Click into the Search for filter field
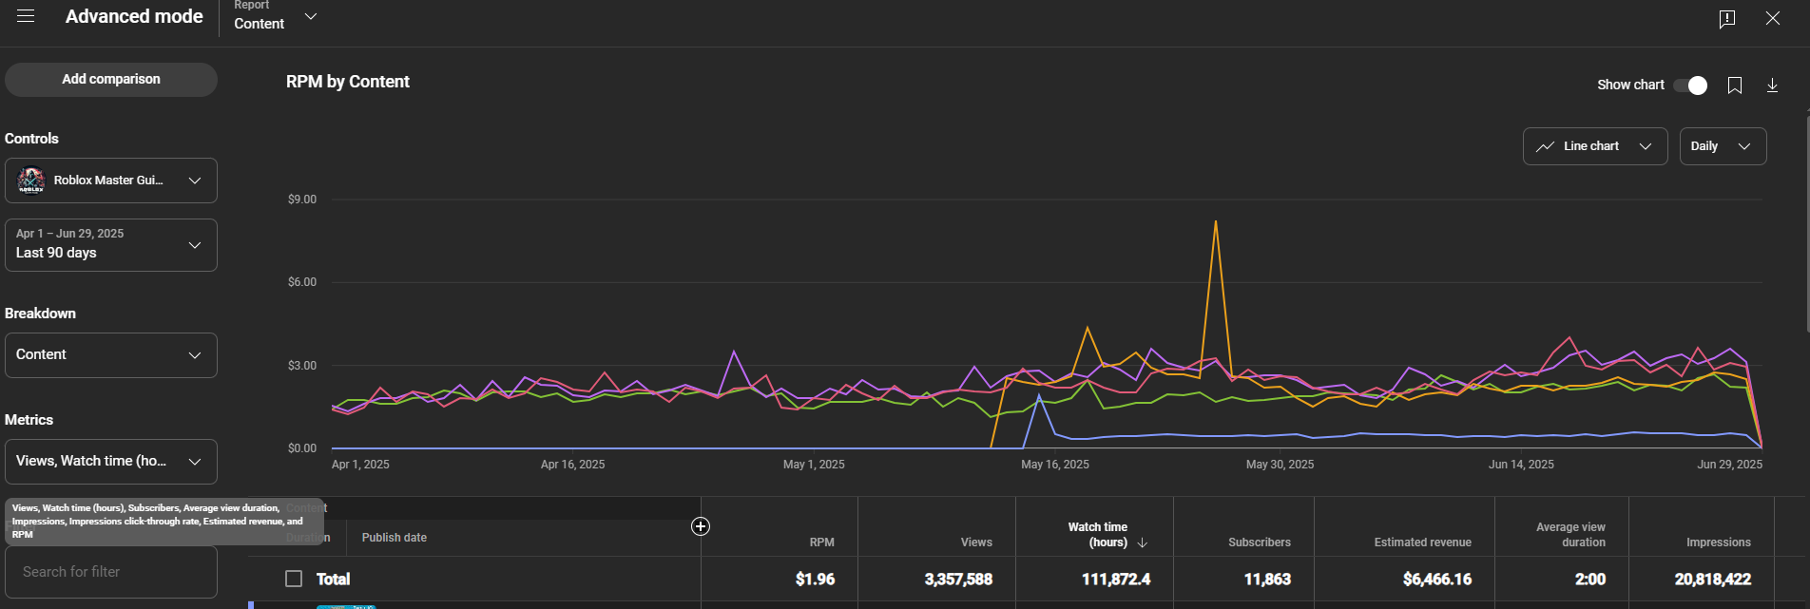Viewport: 1810px width, 609px height. (111, 572)
